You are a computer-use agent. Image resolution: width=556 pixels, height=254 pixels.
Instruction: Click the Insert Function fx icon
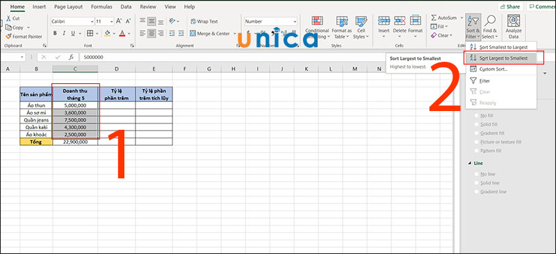pyautogui.click(x=72, y=57)
